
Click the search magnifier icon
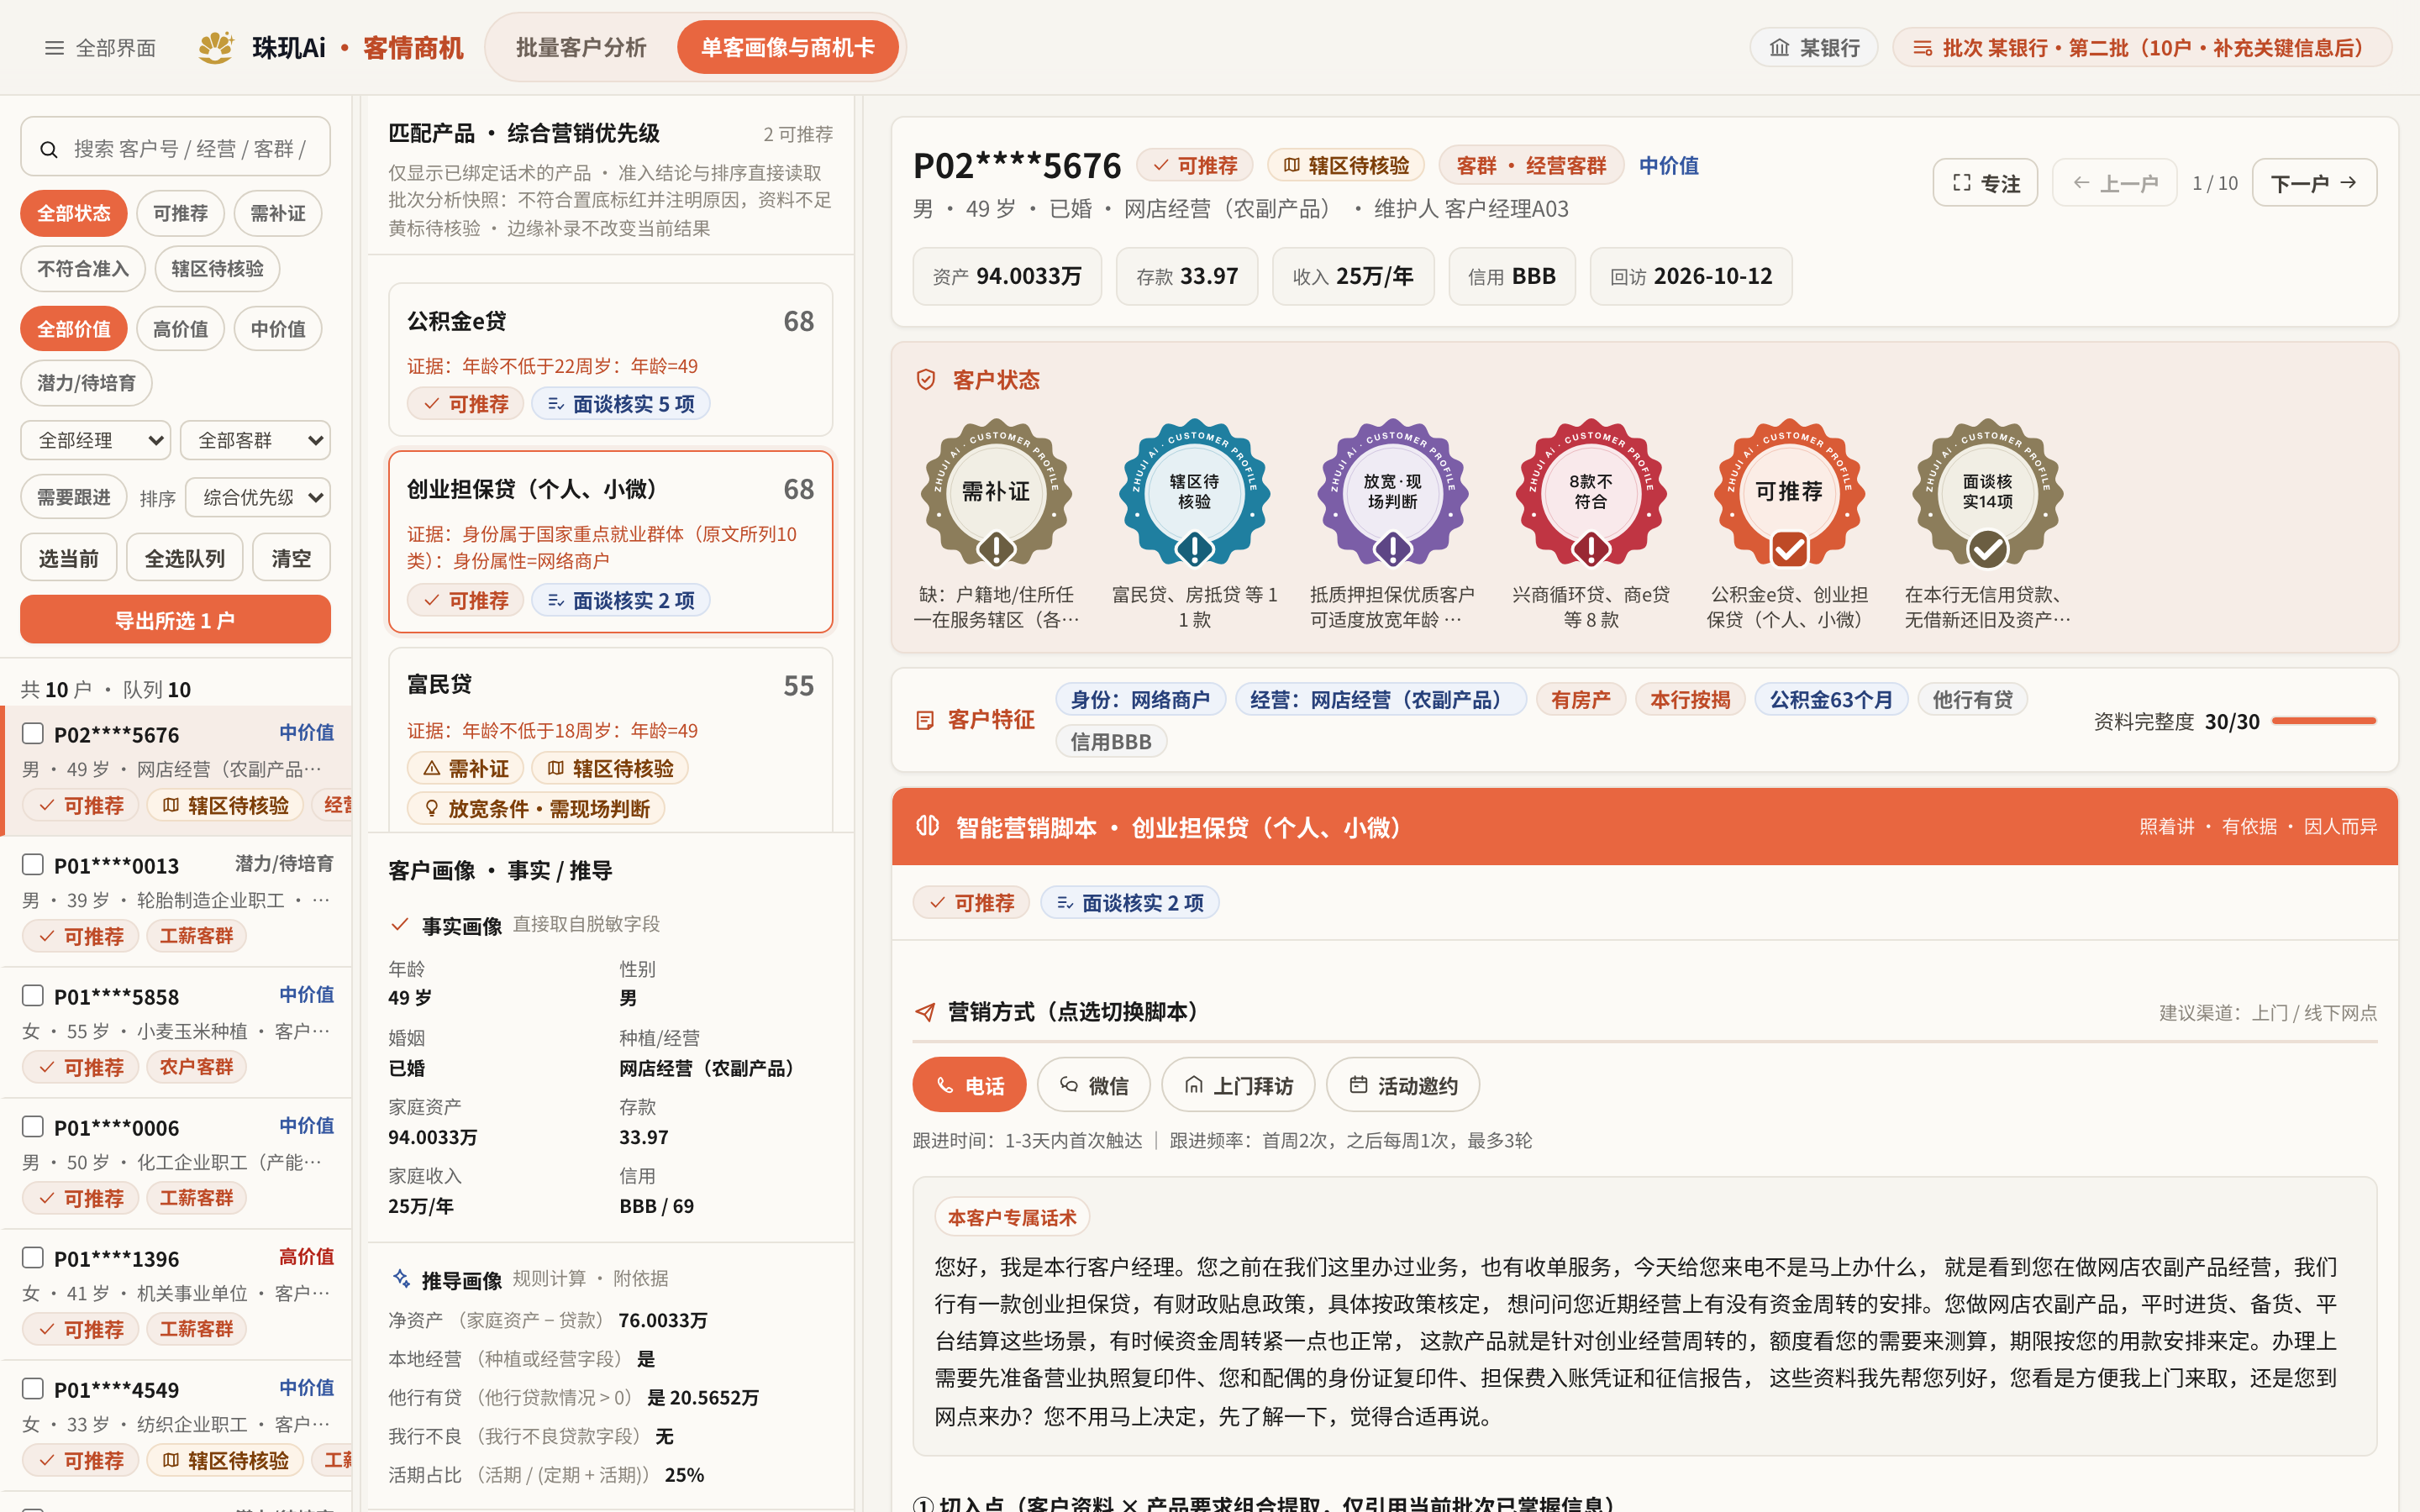pyautogui.click(x=48, y=149)
